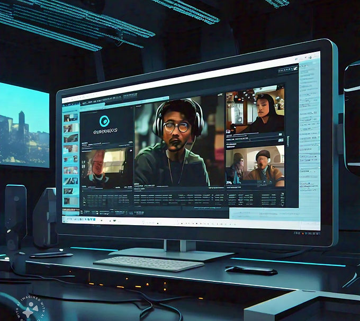Select the last thumbnail in the media sidebar

(71, 201)
